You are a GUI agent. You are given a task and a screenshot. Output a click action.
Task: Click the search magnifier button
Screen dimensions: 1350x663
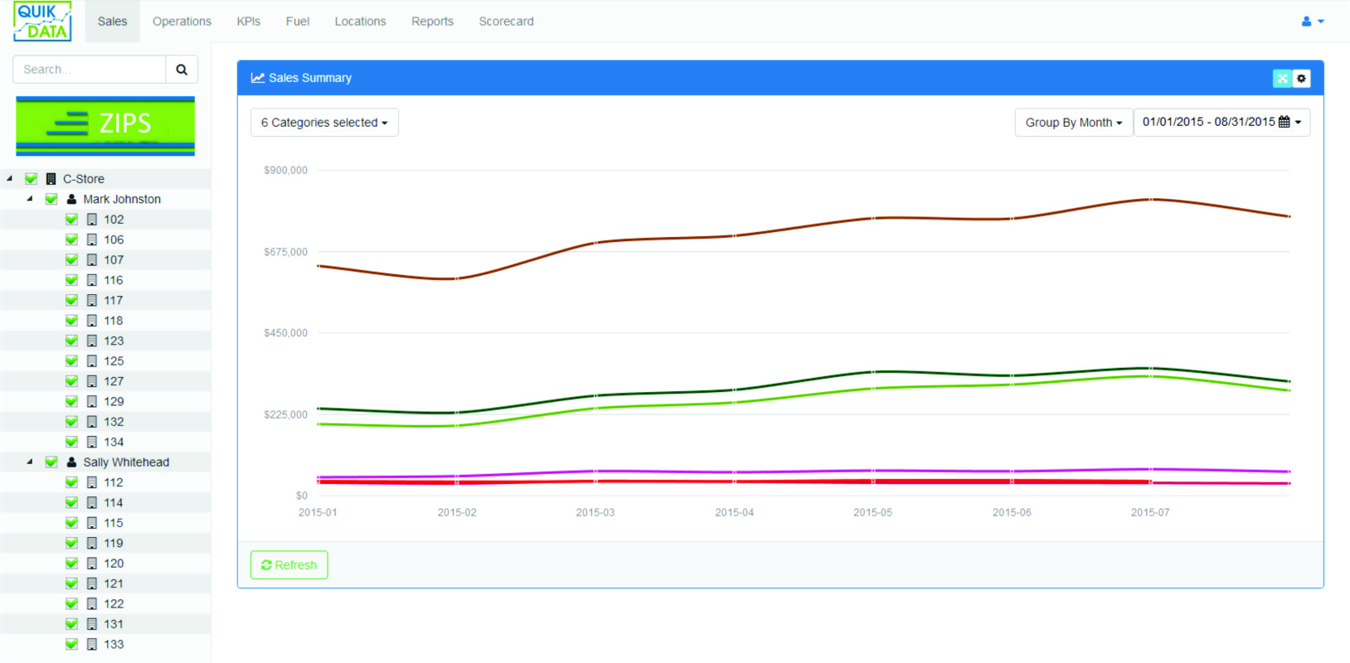[x=182, y=70]
